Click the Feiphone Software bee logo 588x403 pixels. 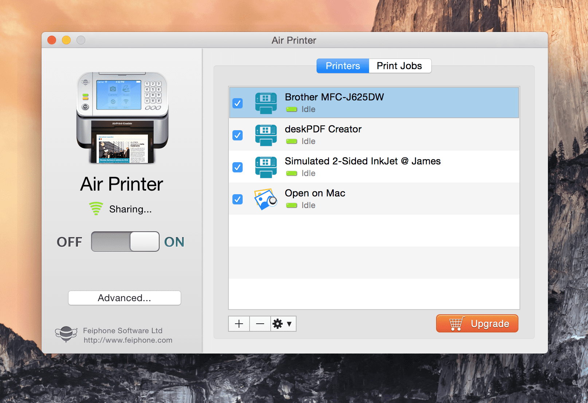[x=66, y=334]
